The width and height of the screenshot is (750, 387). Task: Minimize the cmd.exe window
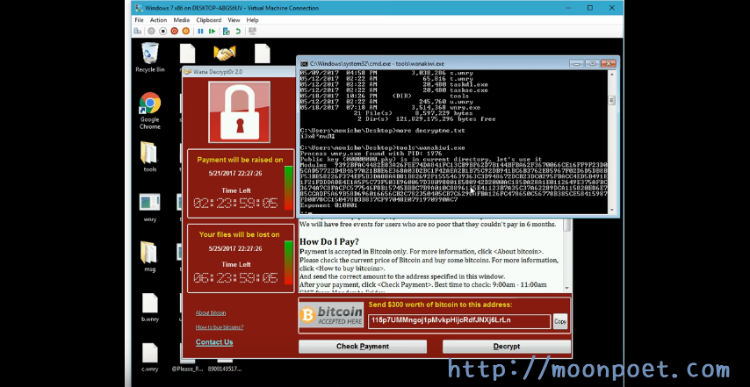click(x=576, y=63)
